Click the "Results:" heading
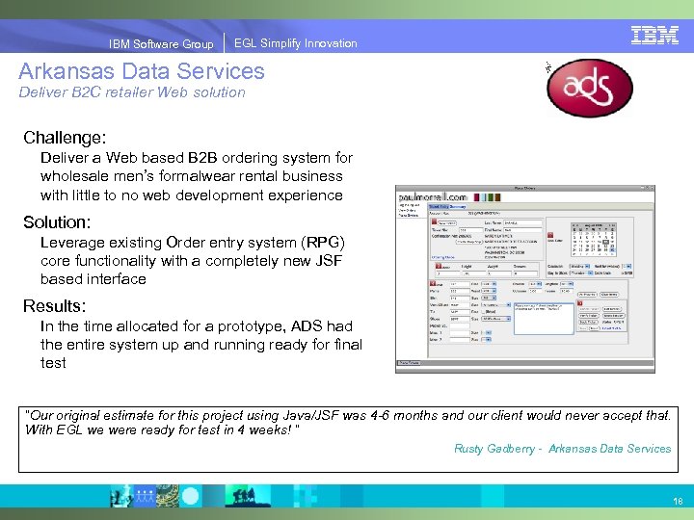This screenshot has width=694, height=520. (54, 306)
